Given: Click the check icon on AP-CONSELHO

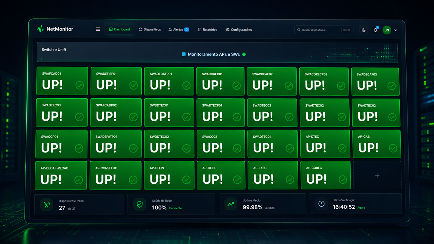Looking at the screenshot, I should (133, 180).
